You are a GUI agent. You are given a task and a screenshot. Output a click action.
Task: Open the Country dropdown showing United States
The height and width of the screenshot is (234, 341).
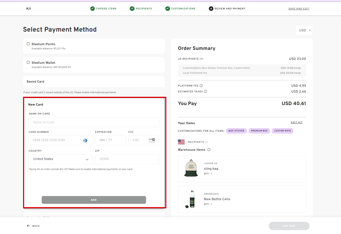61,159
